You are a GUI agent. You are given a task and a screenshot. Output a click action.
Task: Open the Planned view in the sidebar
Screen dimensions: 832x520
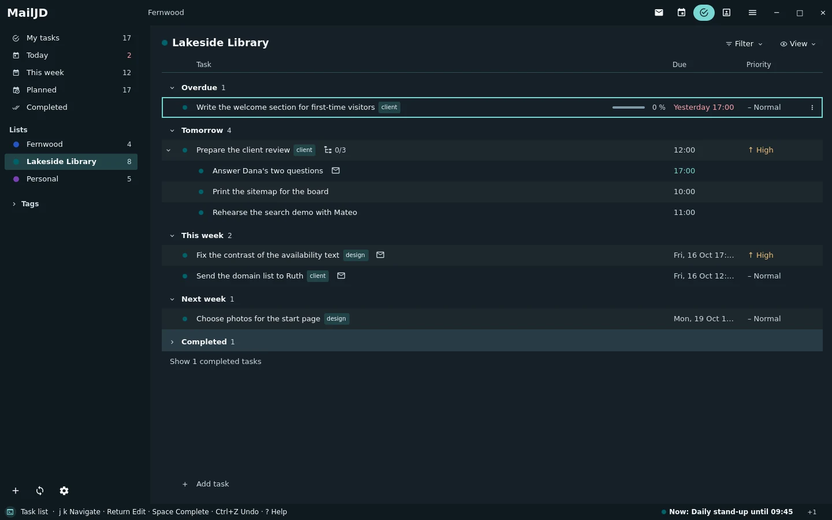[x=71, y=90]
